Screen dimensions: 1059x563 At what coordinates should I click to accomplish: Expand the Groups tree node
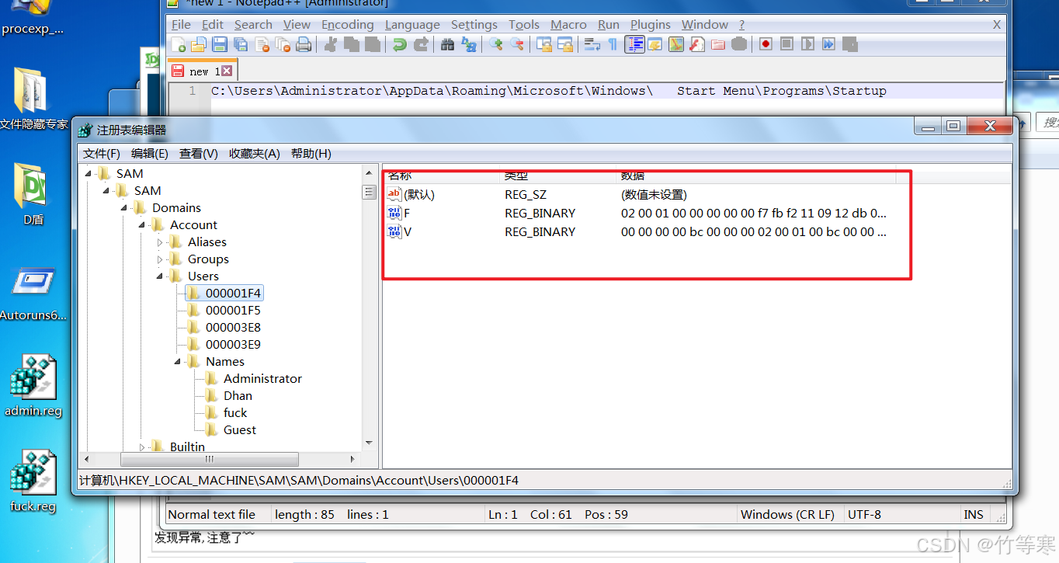(161, 259)
